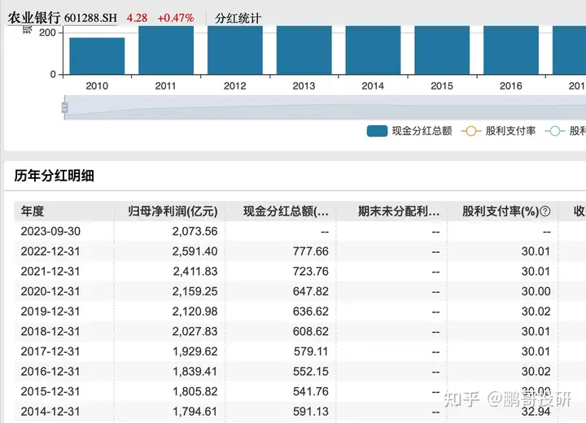Screen dimensions: 586x423
Task: Sort by 期末未分配利 column header
Action: (x=399, y=211)
